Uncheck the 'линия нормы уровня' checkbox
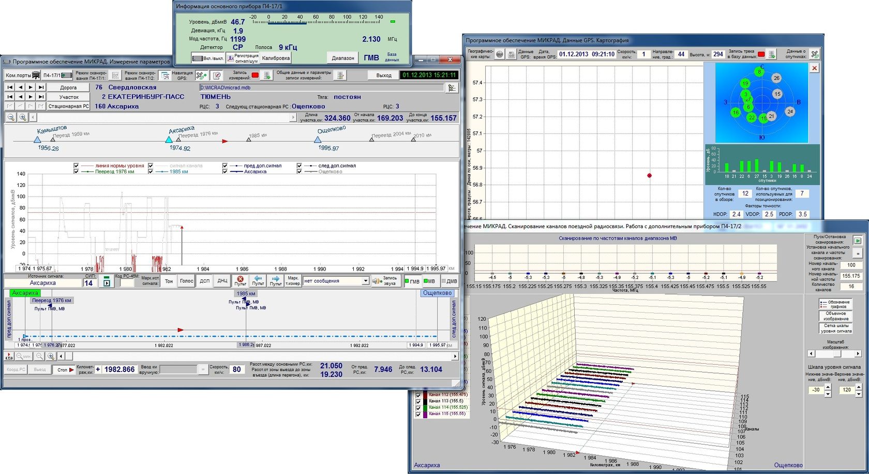The width and height of the screenshot is (869, 474). (77, 166)
